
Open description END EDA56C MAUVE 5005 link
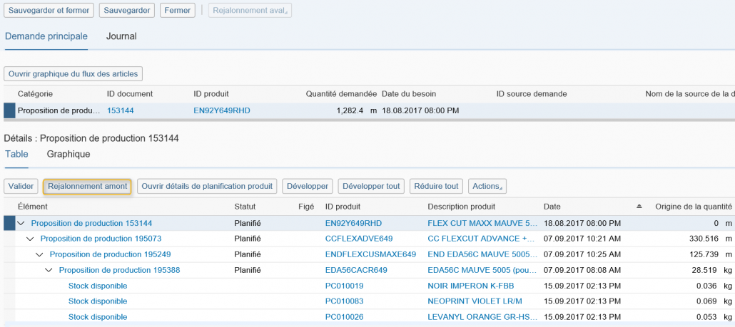click(x=482, y=254)
